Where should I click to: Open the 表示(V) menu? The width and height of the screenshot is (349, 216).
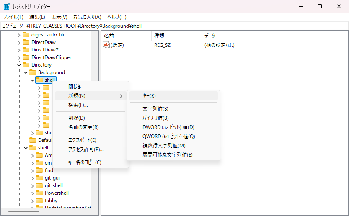coord(59,17)
